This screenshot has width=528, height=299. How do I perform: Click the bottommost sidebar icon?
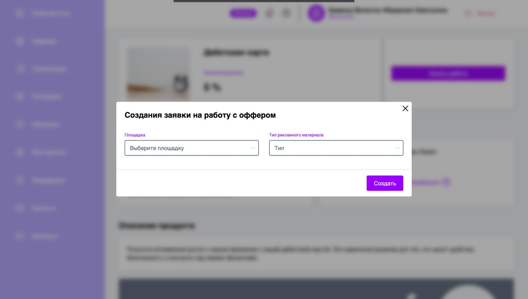pos(19,236)
